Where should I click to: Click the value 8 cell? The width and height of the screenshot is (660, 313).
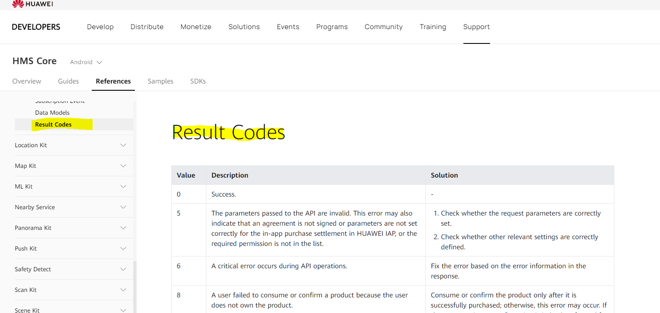(189, 299)
